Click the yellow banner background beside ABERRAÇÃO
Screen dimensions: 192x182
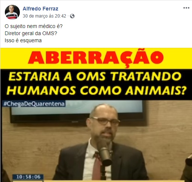click(x=14, y=58)
